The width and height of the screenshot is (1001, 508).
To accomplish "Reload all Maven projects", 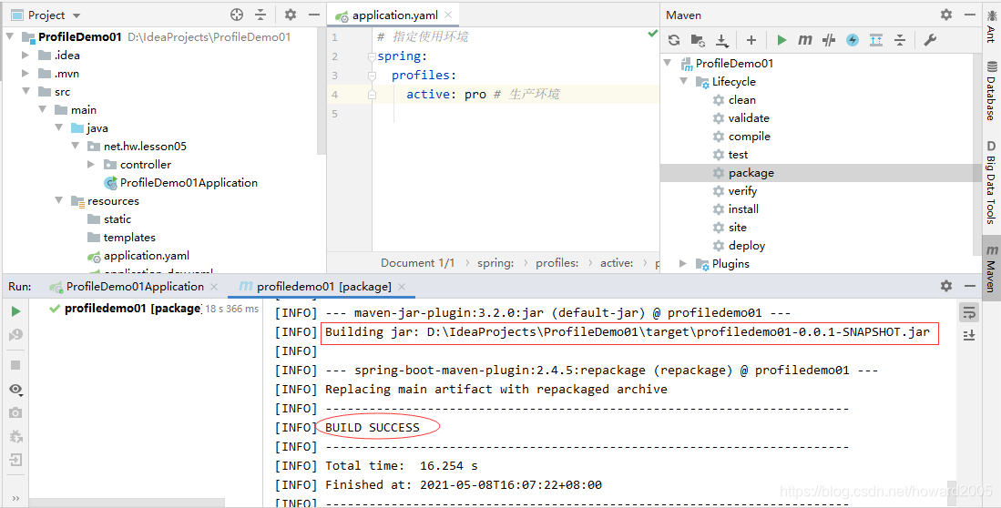I will pyautogui.click(x=674, y=40).
